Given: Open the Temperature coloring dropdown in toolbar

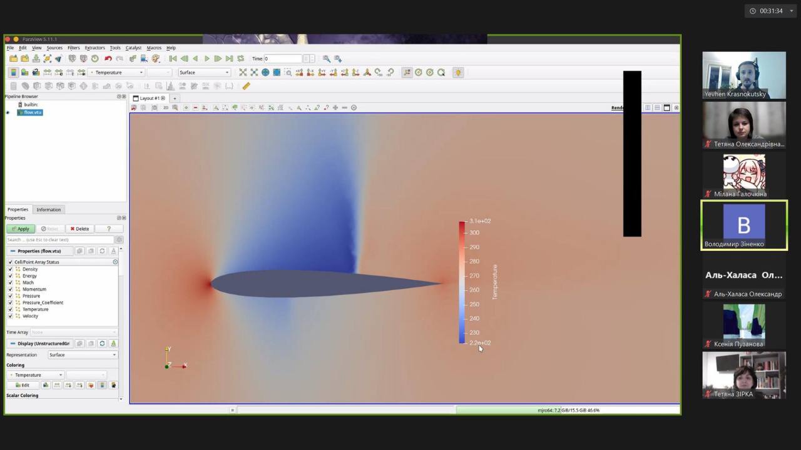Looking at the screenshot, I should [x=118, y=72].
